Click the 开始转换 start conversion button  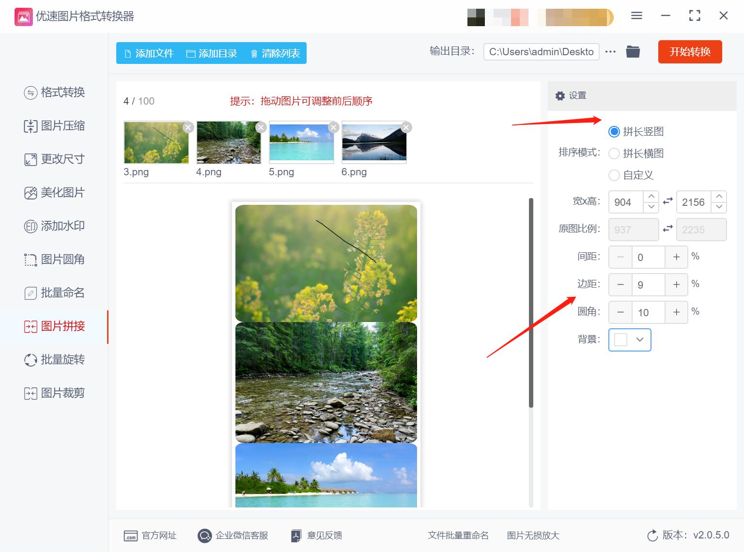(690, 52)
